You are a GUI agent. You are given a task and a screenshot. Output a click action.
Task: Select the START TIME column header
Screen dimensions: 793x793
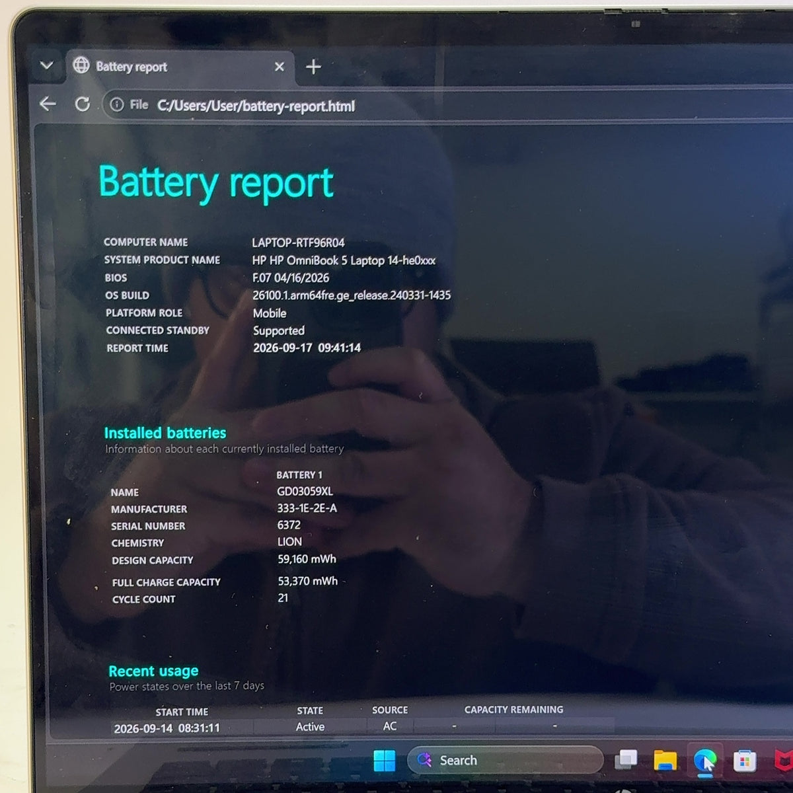click(182, 712)
